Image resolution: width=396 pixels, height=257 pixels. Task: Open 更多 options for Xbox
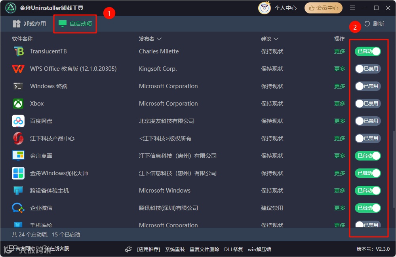pos(339,104)
